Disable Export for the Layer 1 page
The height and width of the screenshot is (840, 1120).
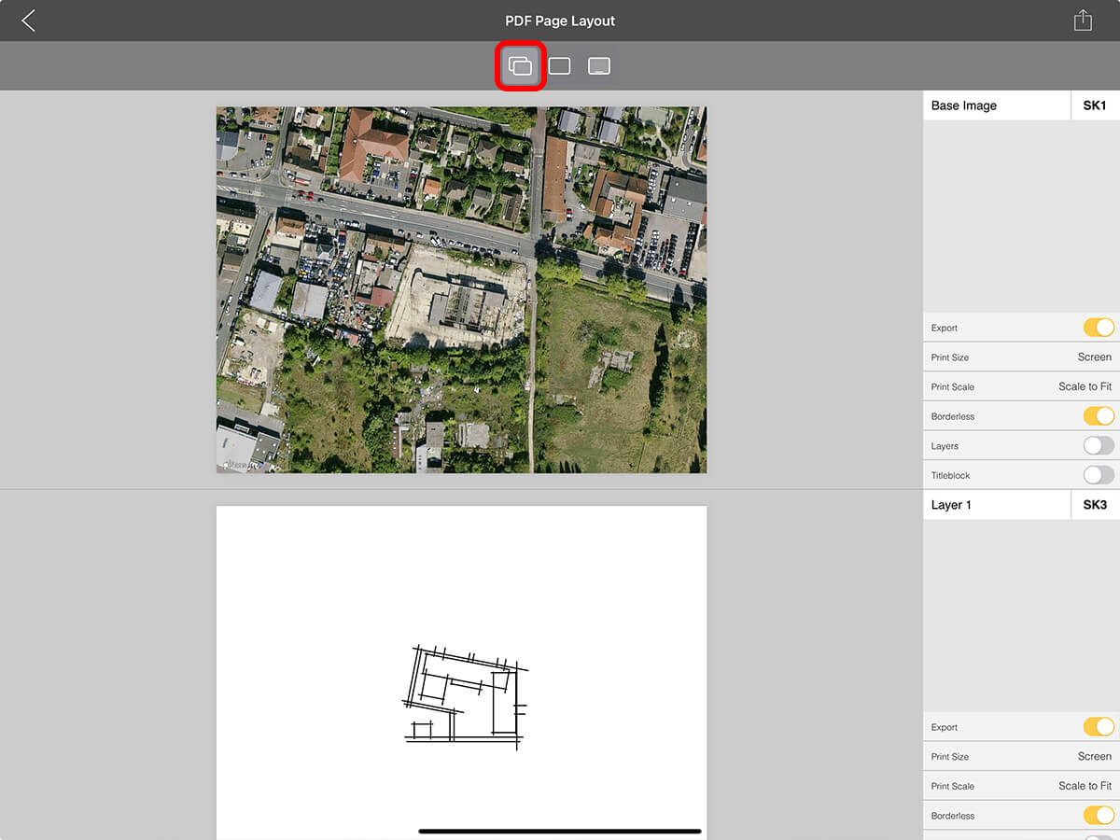point(1098,727)
